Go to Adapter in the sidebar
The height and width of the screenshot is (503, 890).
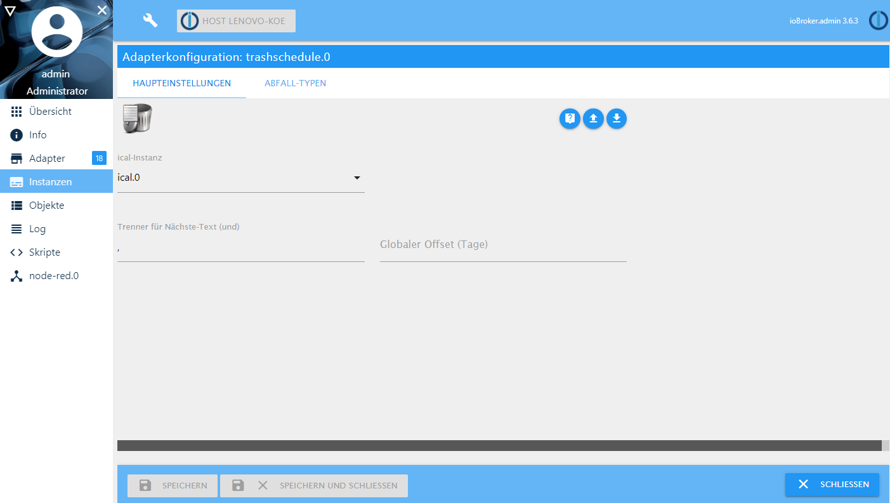click(x=47, y=159)
